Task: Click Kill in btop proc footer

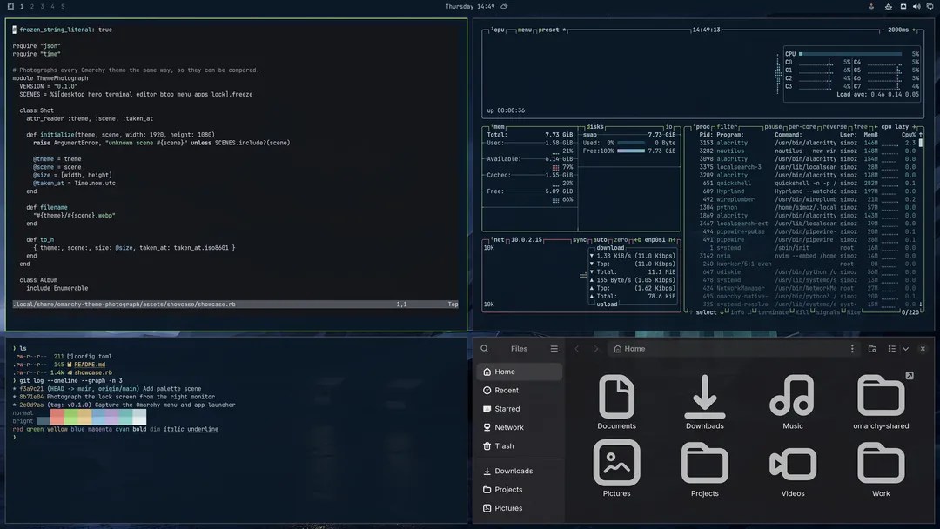Action: (802, 312)
